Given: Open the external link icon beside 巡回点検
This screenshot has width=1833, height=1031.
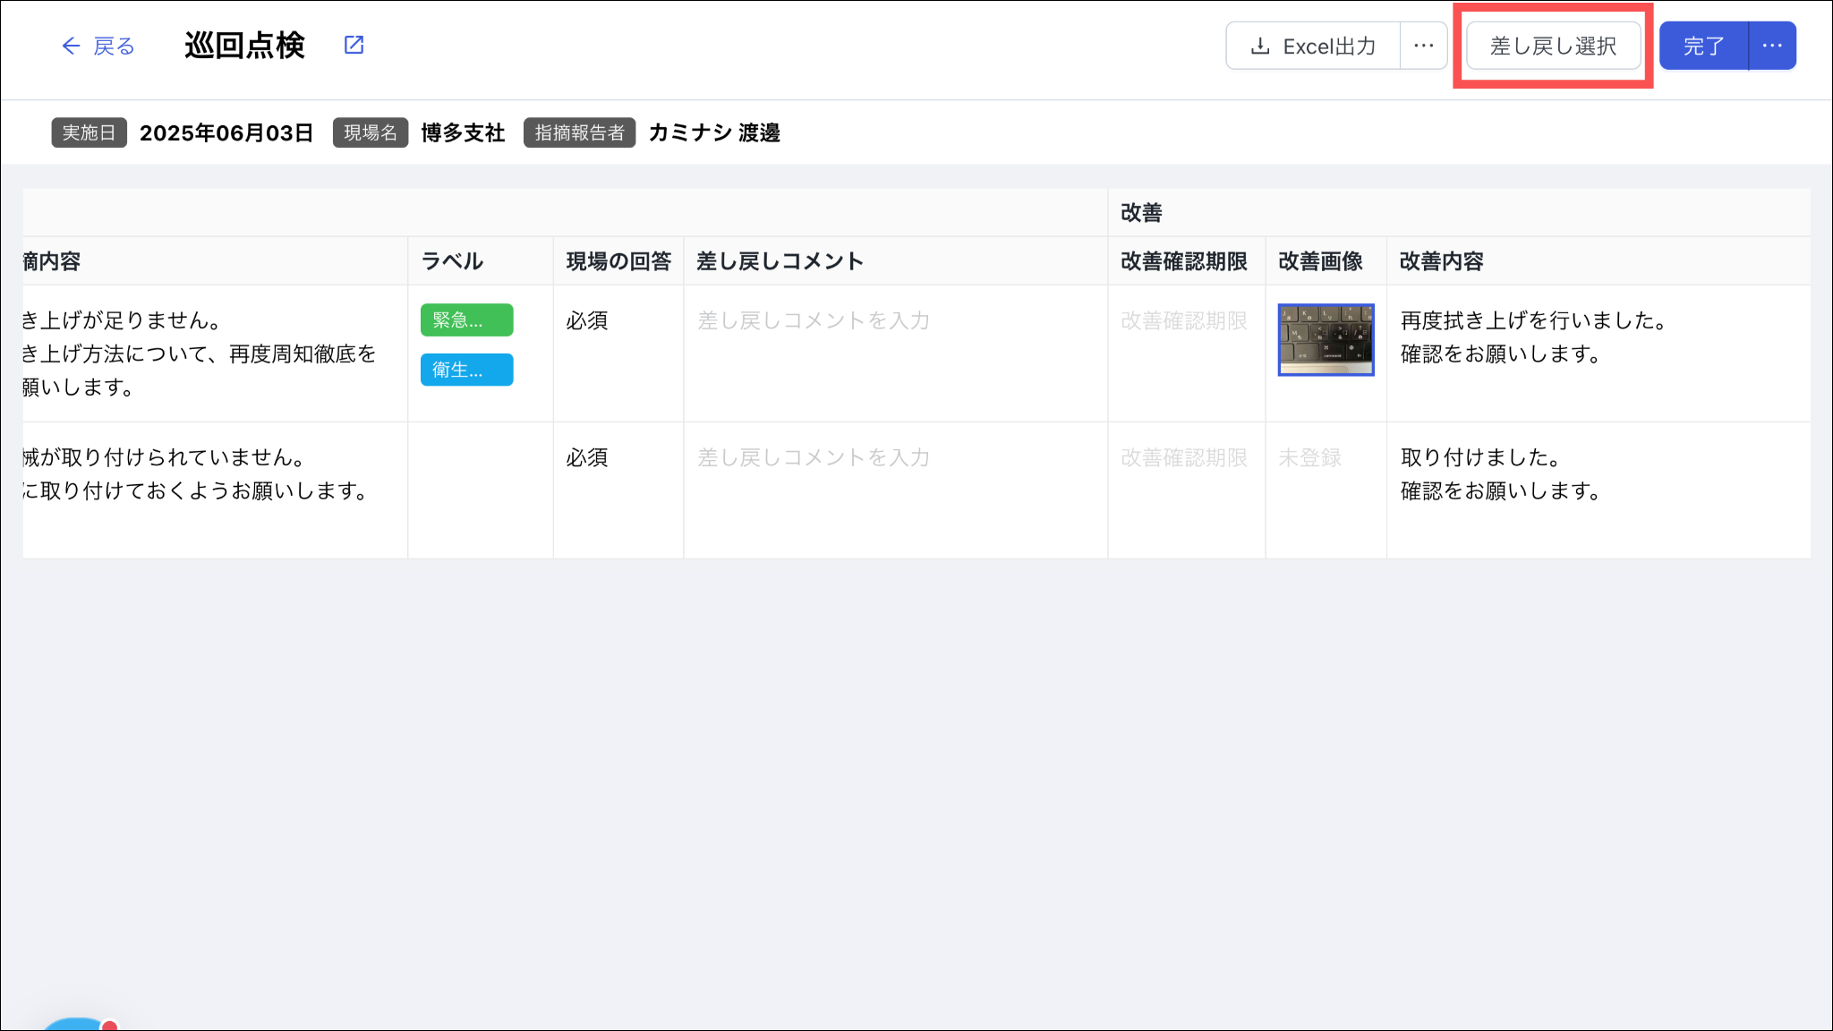Looking at the screenshot, I should pos(354,45).
